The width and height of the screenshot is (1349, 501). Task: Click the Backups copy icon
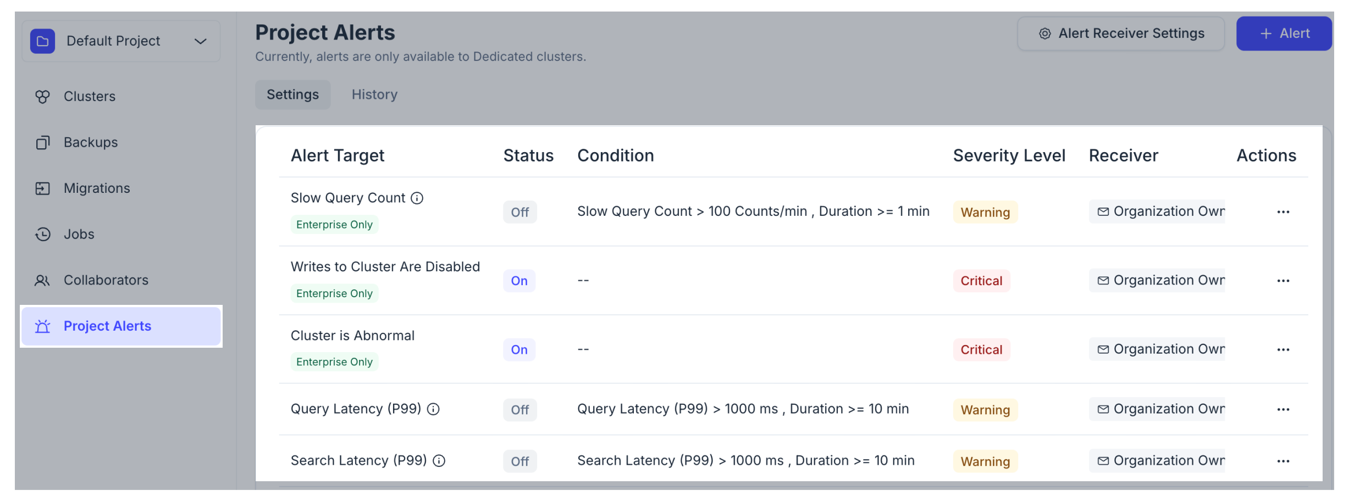click(42, 143)
